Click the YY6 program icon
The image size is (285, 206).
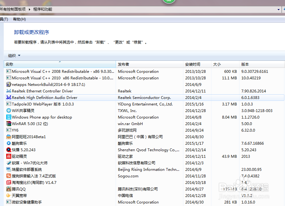tap(8, 130)
